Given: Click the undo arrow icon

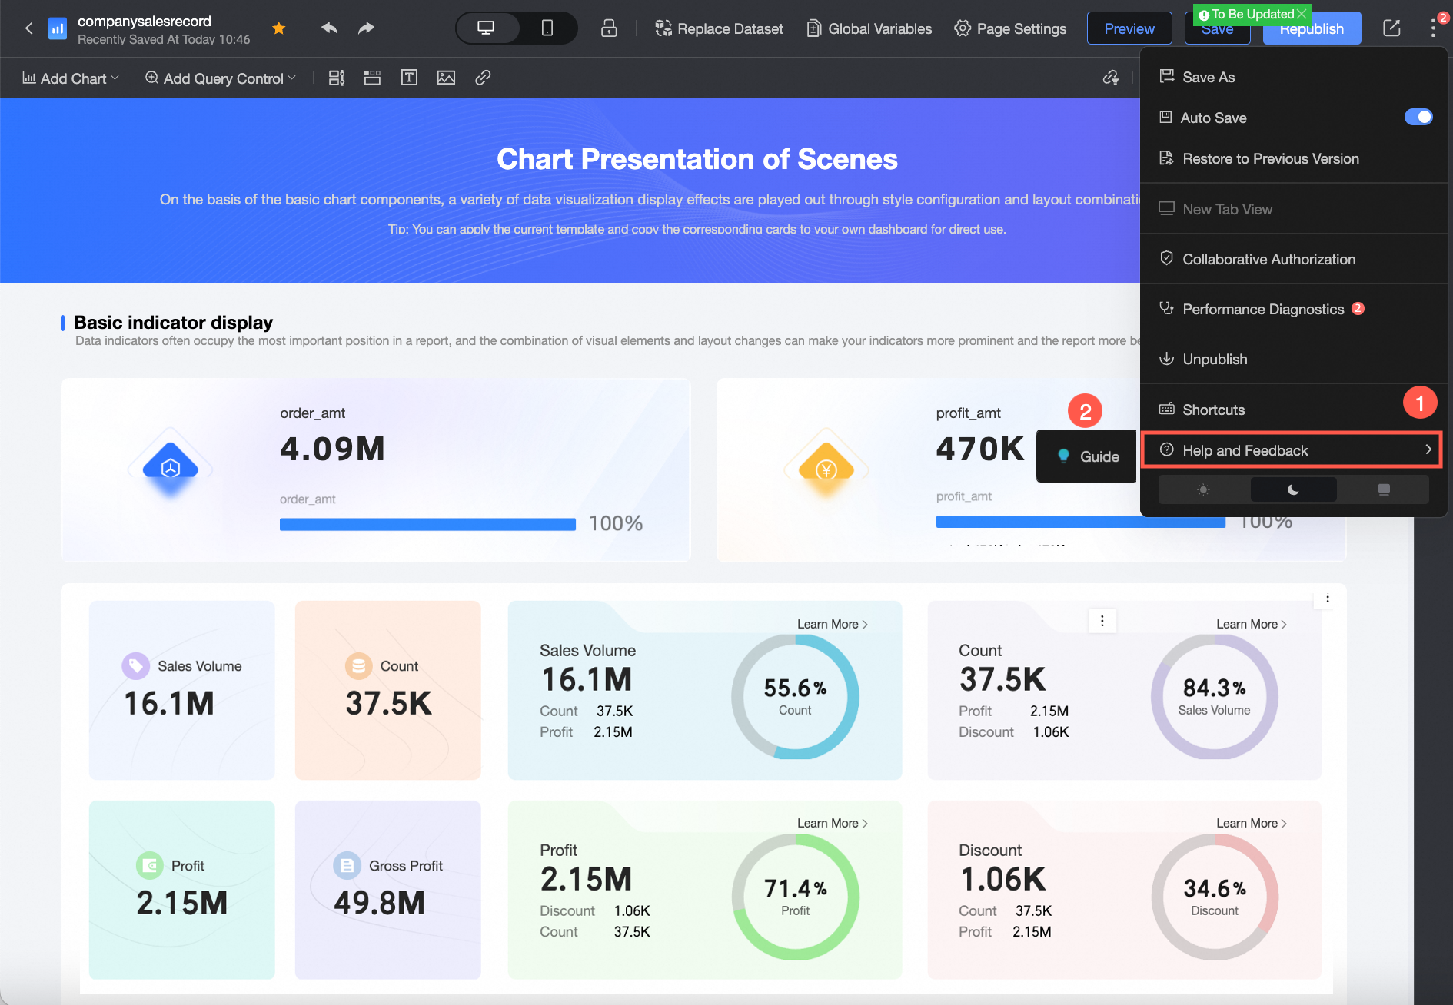Looking at the screenshot, I should point(329,28).
